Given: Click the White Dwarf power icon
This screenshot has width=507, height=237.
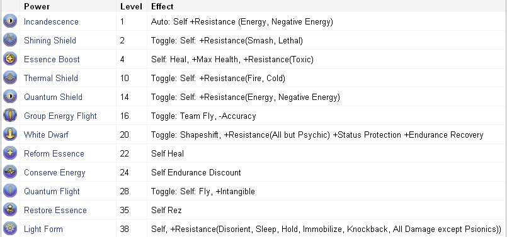Looking at the screenshot, I should click(10, 135).
